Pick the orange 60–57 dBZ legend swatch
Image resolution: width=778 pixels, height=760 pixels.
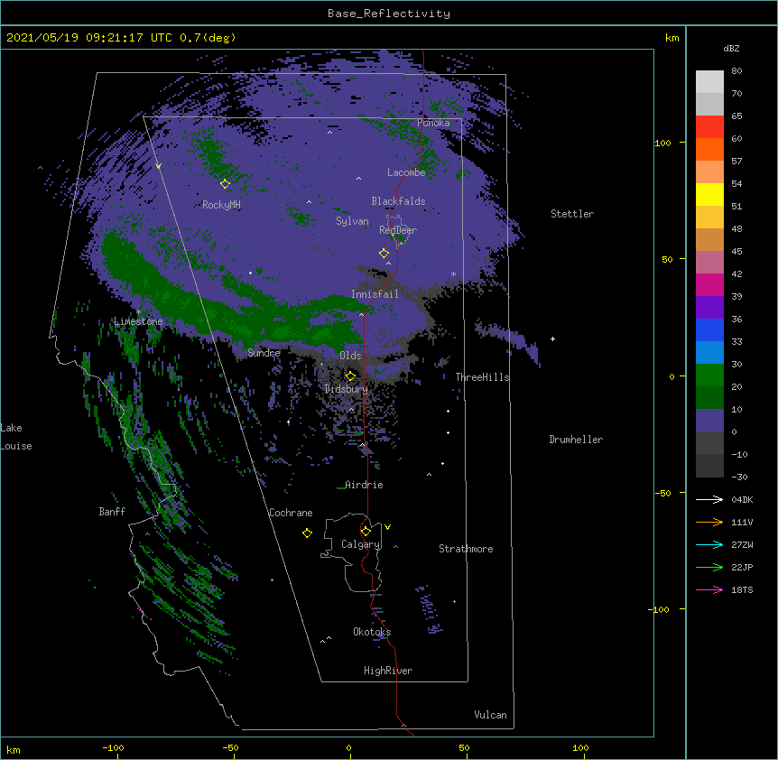click(x=709, y=149)
